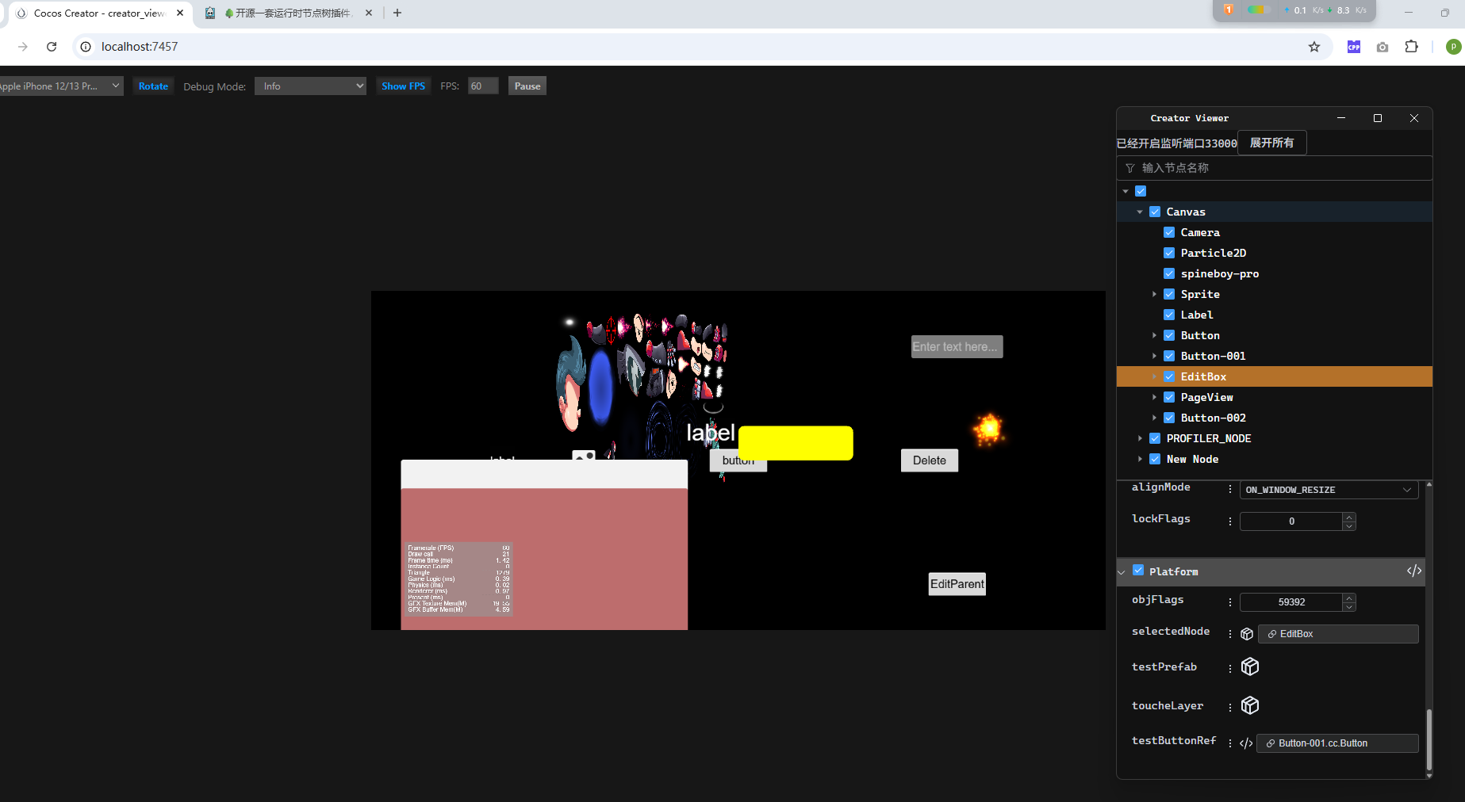
Task: Expand the New Node tree item
Action: tap(1140, 459)
